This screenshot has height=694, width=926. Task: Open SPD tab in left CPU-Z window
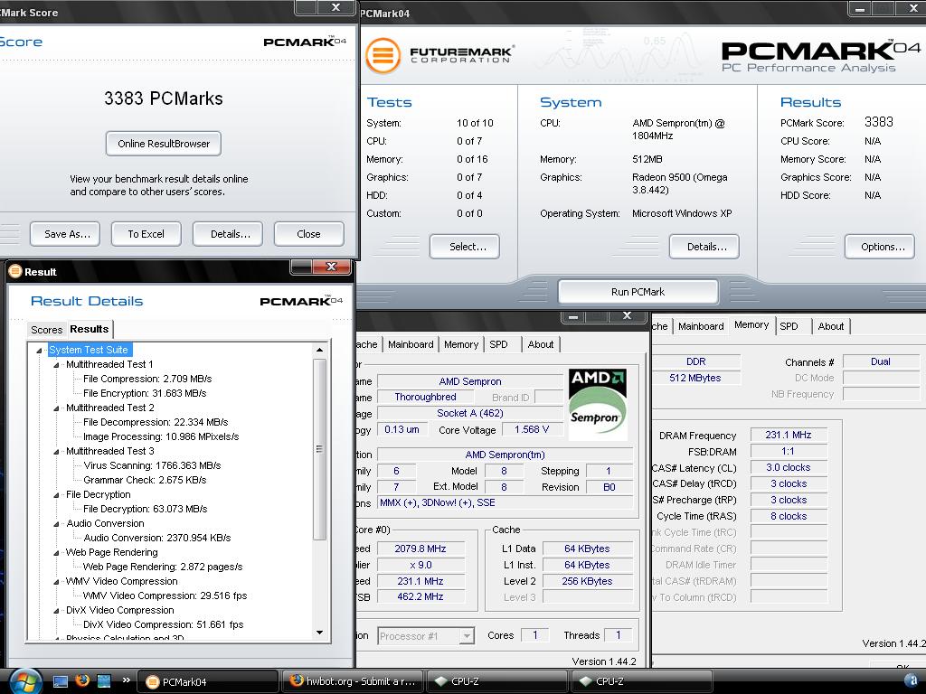point(498,344)
